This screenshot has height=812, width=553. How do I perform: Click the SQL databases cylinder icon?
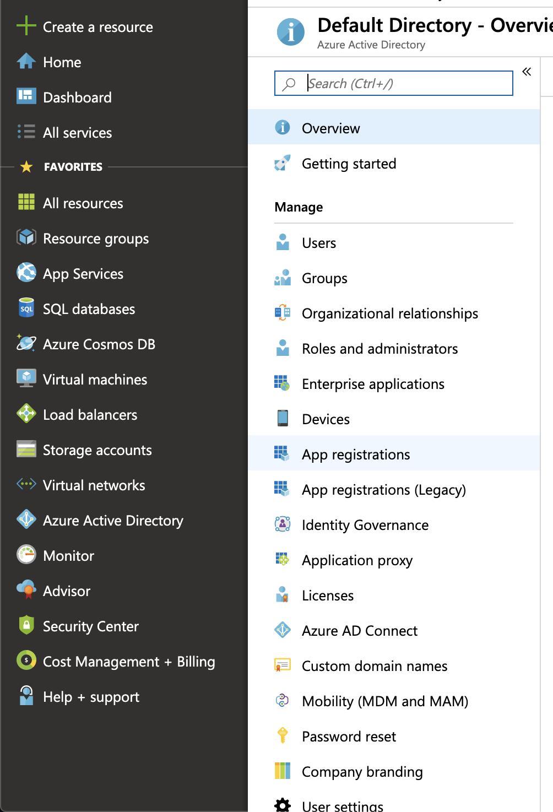[x=26, y=308]
